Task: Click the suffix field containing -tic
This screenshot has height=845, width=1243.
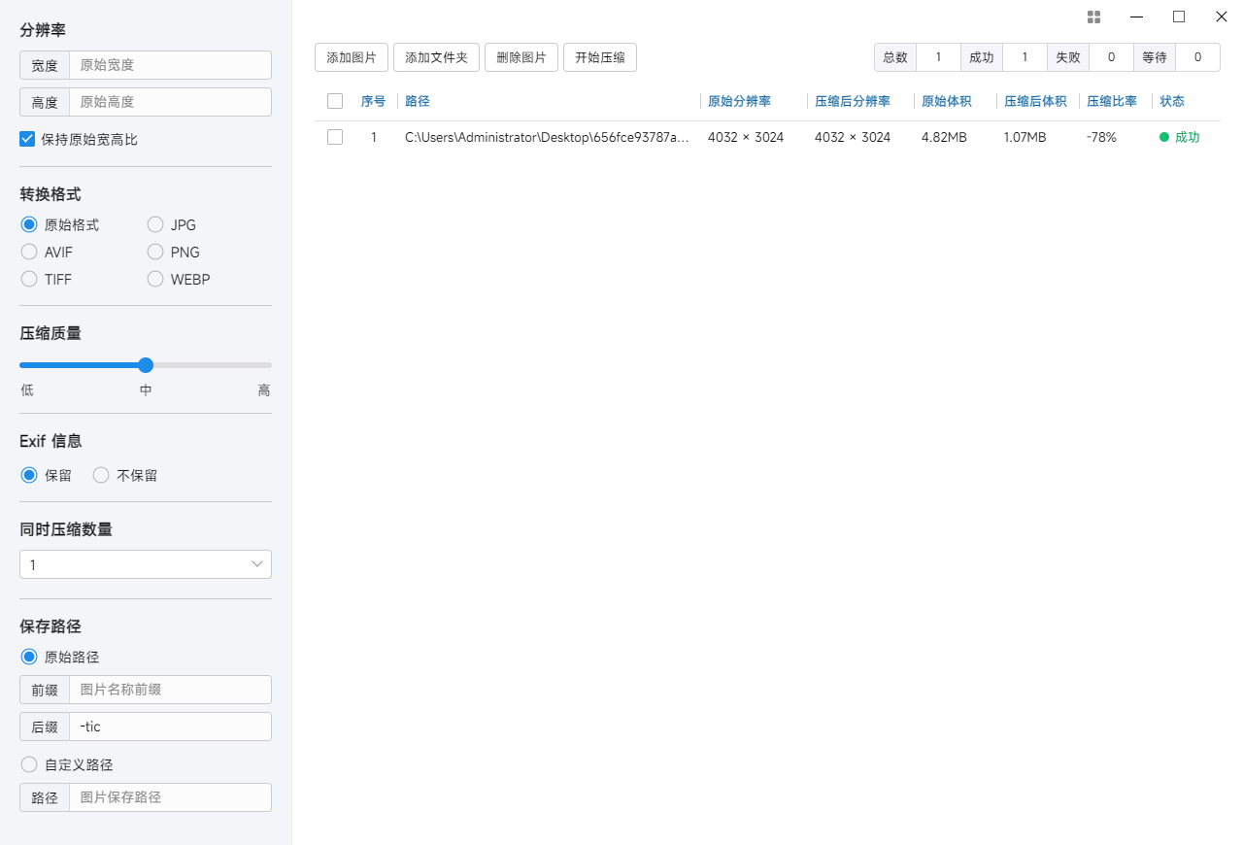Action: tap(170, 726)
